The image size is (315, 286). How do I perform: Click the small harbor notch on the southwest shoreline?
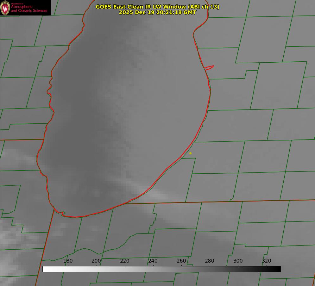62,214
